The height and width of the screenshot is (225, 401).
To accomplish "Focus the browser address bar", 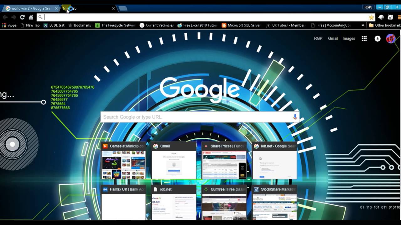I will (206, 17).
